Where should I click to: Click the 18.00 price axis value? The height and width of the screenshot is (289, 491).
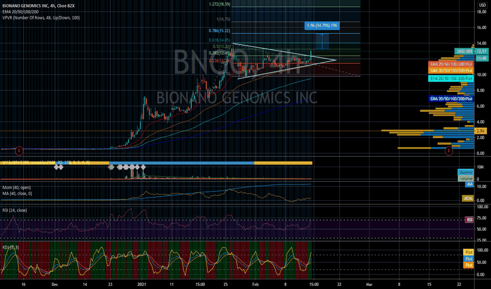coord(482,12)
